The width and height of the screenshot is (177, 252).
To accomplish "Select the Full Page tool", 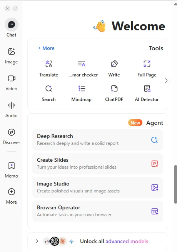I will tap(147, 69).
